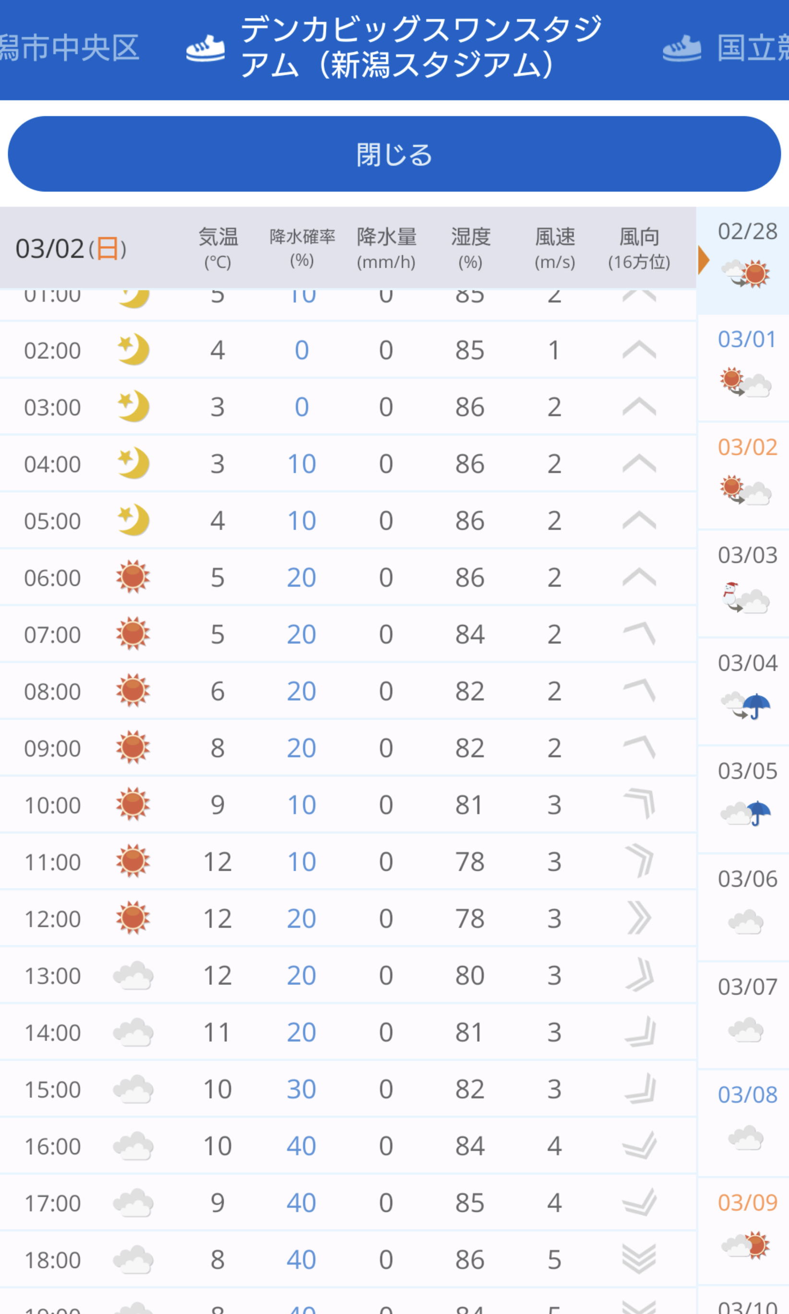This screenshot has height=1314, width=789.
Task: Tap the wind direction arrow at 02:00
Action: [x=639, y=350]
